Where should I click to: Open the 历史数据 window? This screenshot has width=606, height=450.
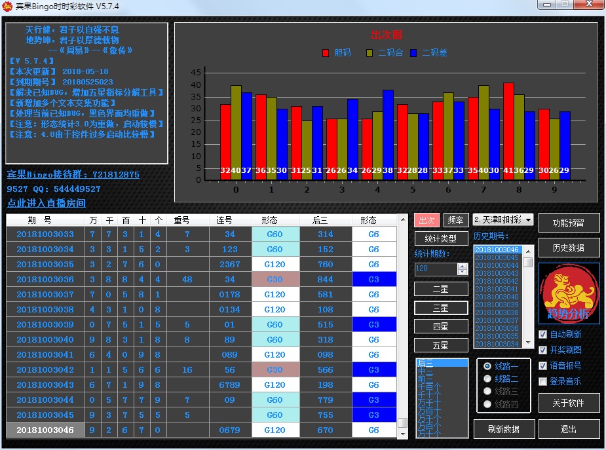[569, 248]
